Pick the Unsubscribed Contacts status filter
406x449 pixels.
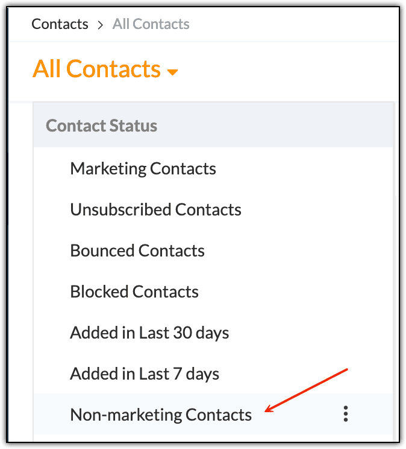pyautogui.click(x=155, y=209)
